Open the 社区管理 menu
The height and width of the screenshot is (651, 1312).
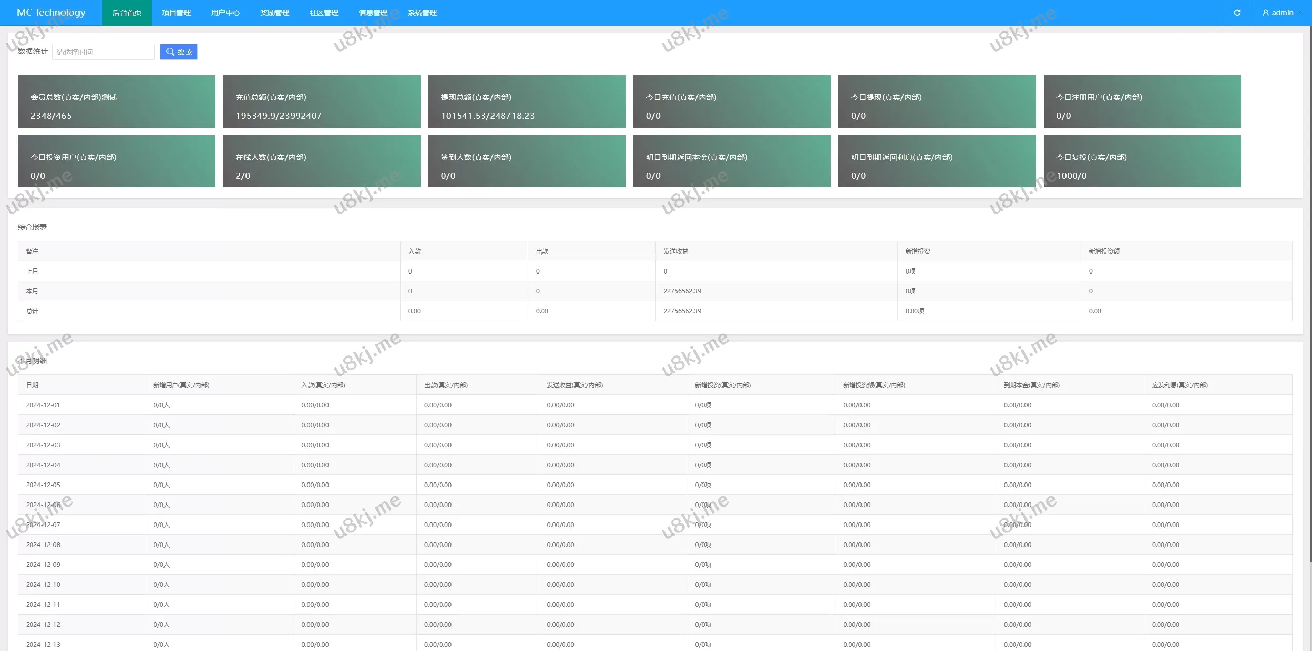pos(323,13)
